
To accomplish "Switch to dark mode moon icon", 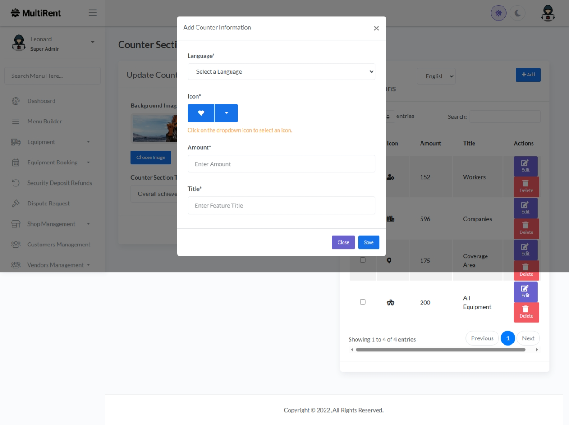I will coord(517,13).
